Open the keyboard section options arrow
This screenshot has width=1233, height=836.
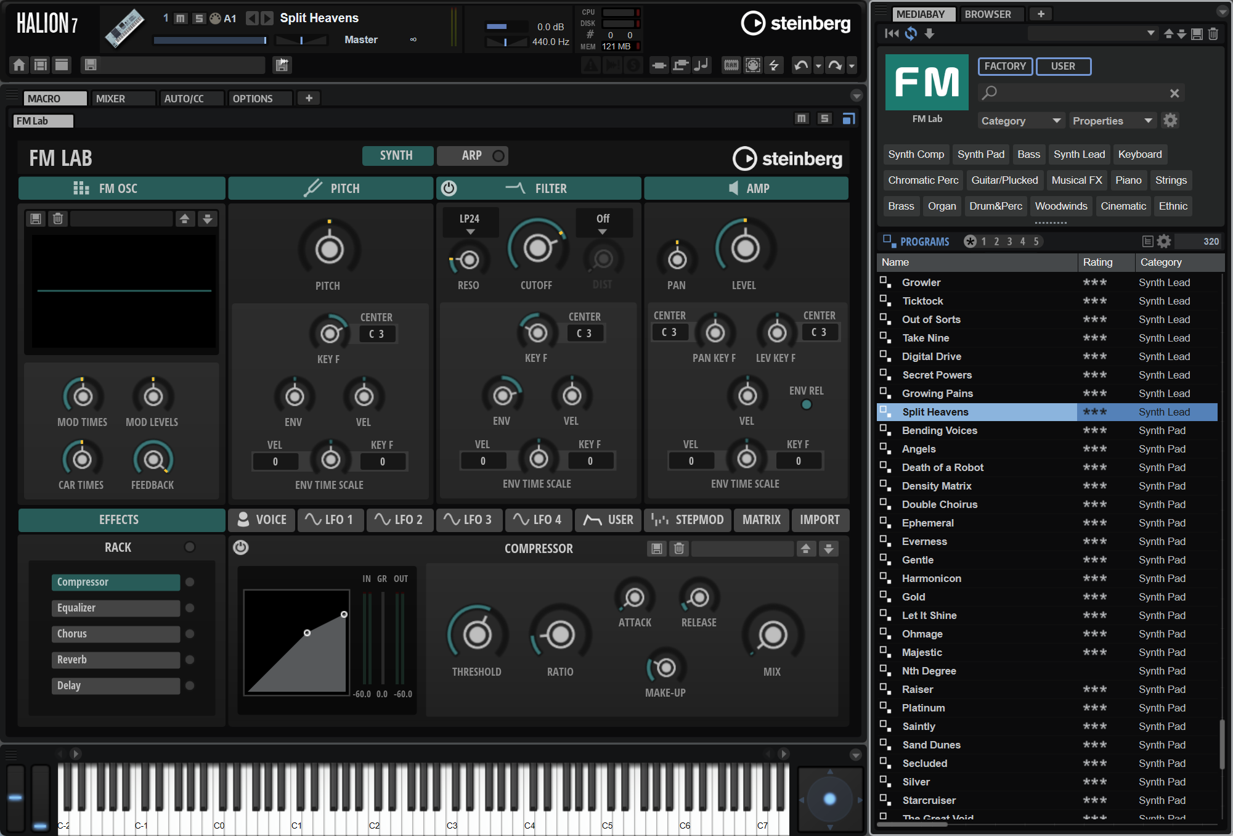(856, 755)
